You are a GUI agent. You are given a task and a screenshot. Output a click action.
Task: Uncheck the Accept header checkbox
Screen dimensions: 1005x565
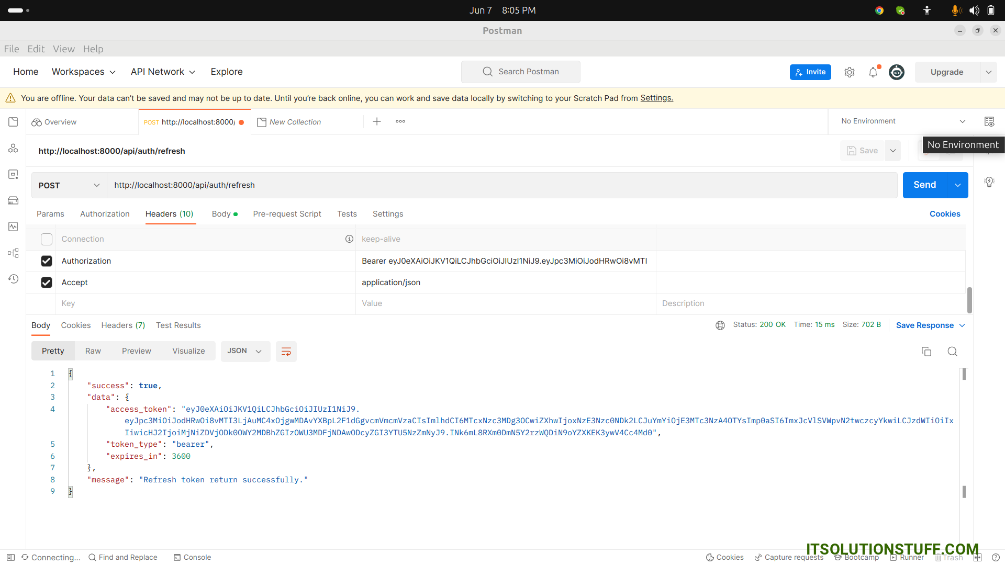click(47, 282)
